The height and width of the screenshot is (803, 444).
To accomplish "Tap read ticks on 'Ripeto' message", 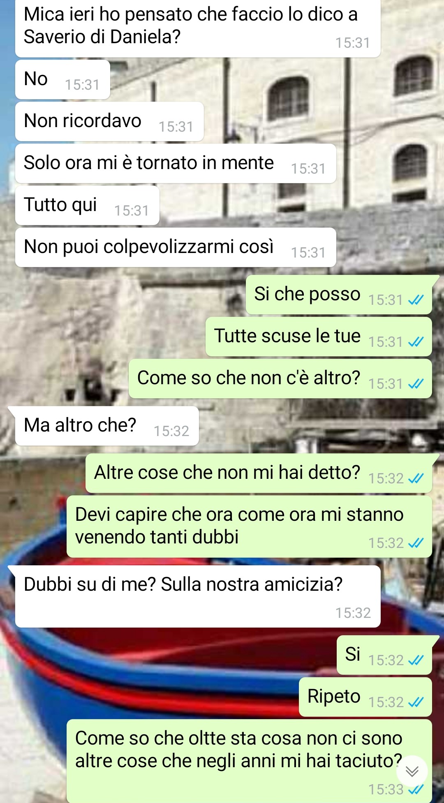I will click(x=416, y=703).
